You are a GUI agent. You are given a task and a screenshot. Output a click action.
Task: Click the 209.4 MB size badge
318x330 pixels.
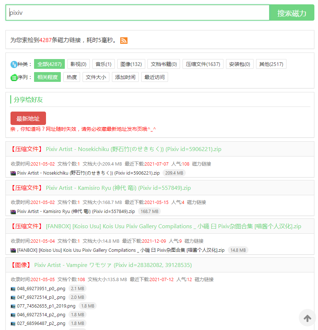(x=174, y=173)
